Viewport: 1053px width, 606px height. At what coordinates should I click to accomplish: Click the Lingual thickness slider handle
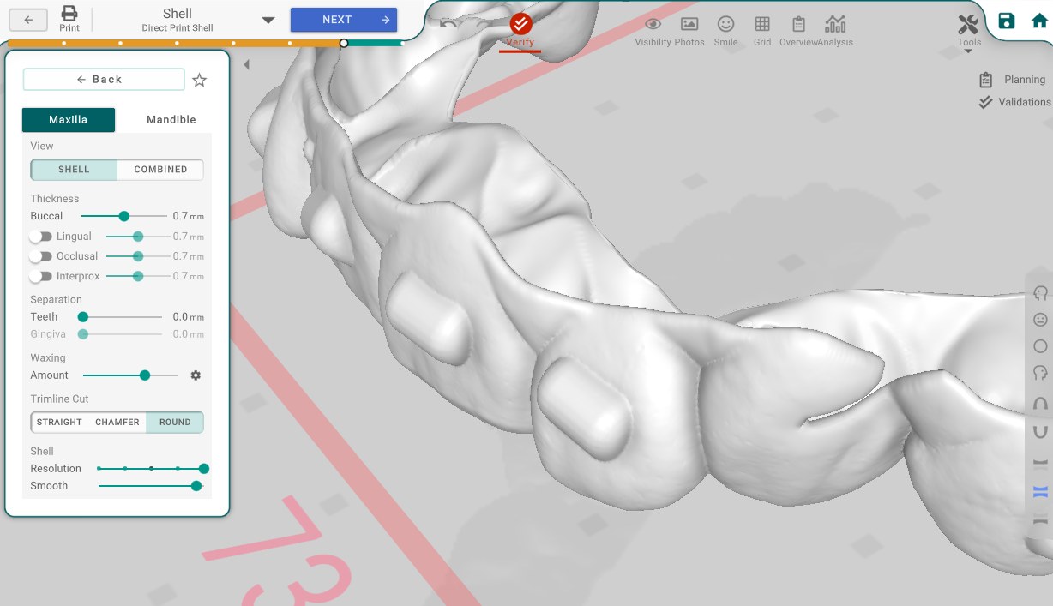(x=138, y=237)
